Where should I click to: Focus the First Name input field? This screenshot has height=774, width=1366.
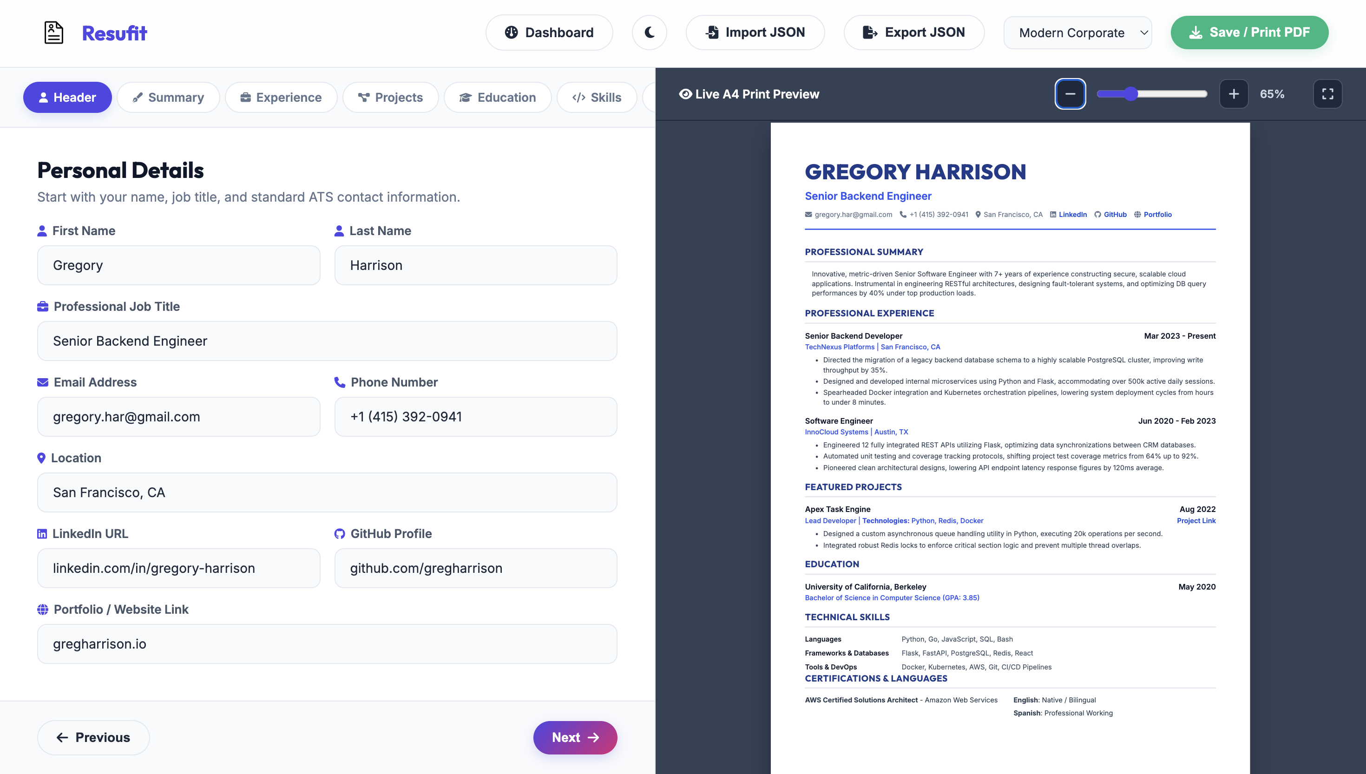(178, 265)
